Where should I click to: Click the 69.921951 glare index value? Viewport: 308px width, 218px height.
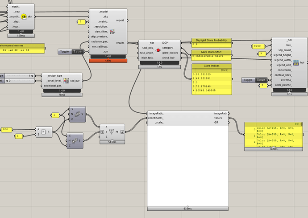click(x=203, y=78)
